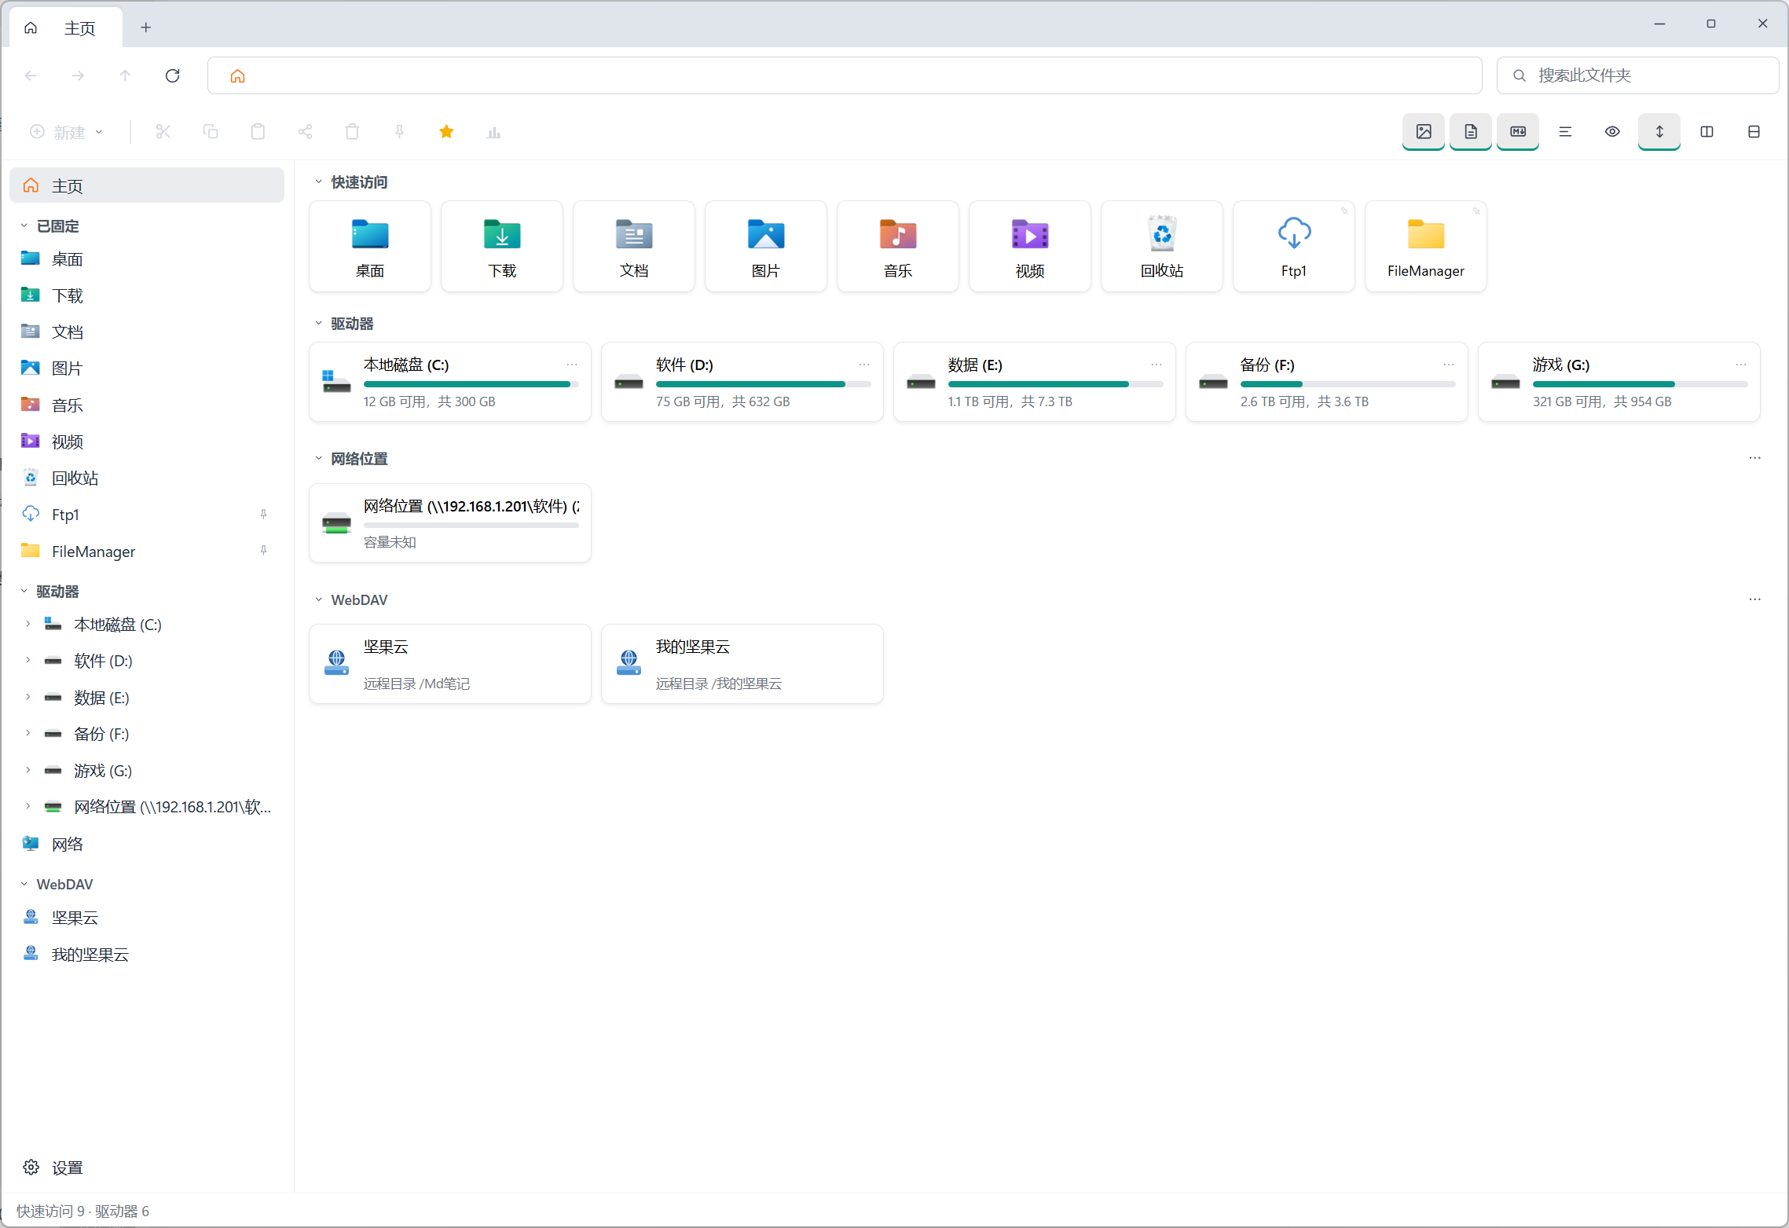The width and height of the screenshot is (1789, 1228).
Task: Unpin Ftp1 using sidebar pin icon
Action: (x=263, y=514)
